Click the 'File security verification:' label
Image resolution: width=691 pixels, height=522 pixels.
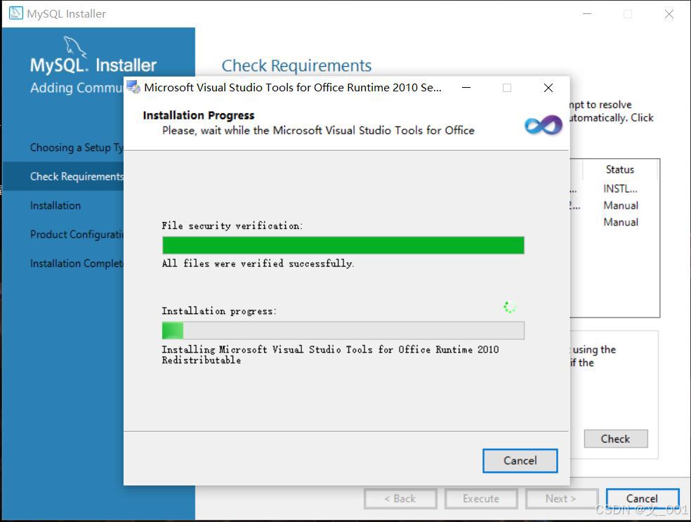coord(232,226)
